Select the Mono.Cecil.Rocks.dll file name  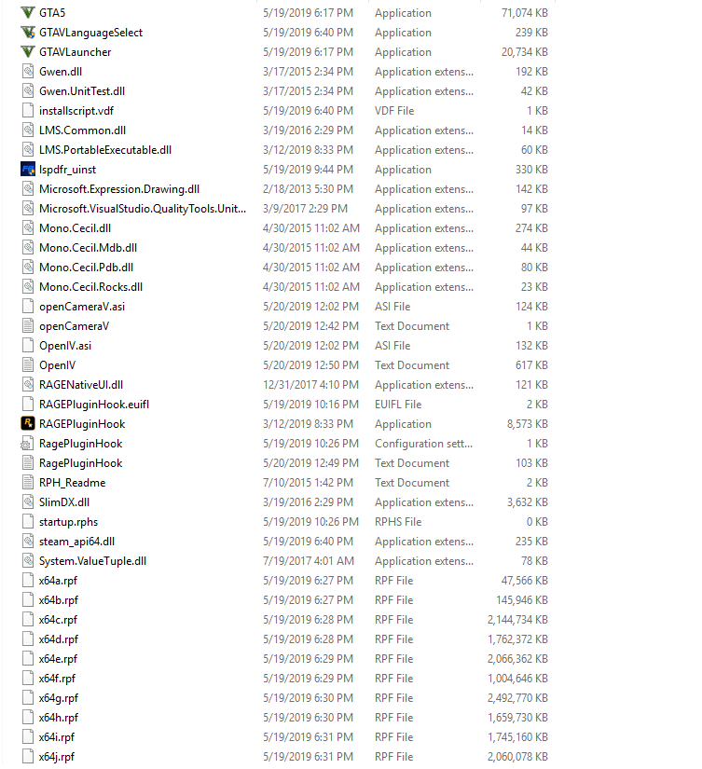tap(90, 287)
